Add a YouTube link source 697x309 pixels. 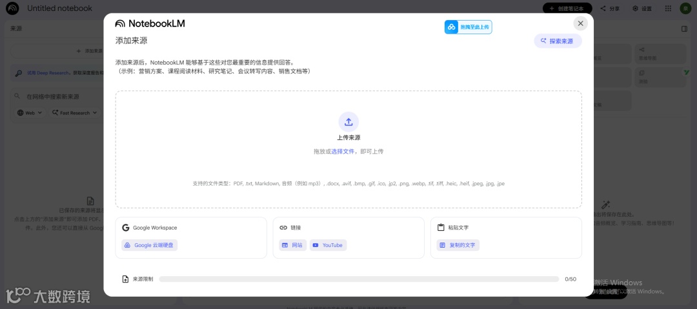(328, 245)
